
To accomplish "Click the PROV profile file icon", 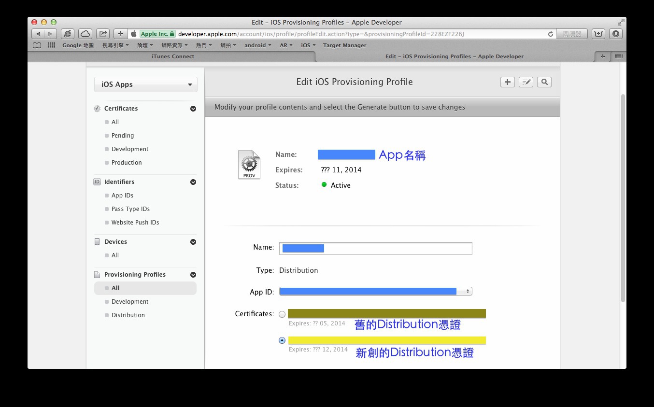I will point(249,165).
